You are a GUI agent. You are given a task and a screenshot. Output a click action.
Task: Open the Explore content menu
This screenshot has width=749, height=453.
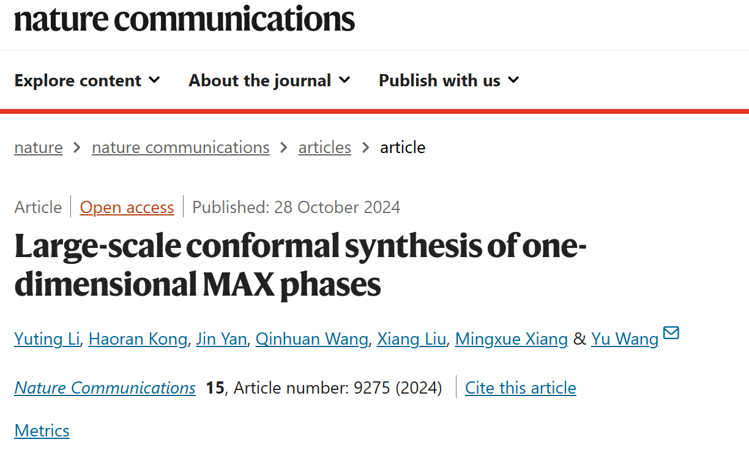(88, 80)
